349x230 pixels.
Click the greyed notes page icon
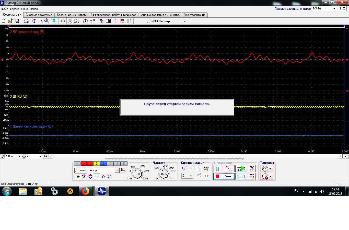tap(129, 21)
